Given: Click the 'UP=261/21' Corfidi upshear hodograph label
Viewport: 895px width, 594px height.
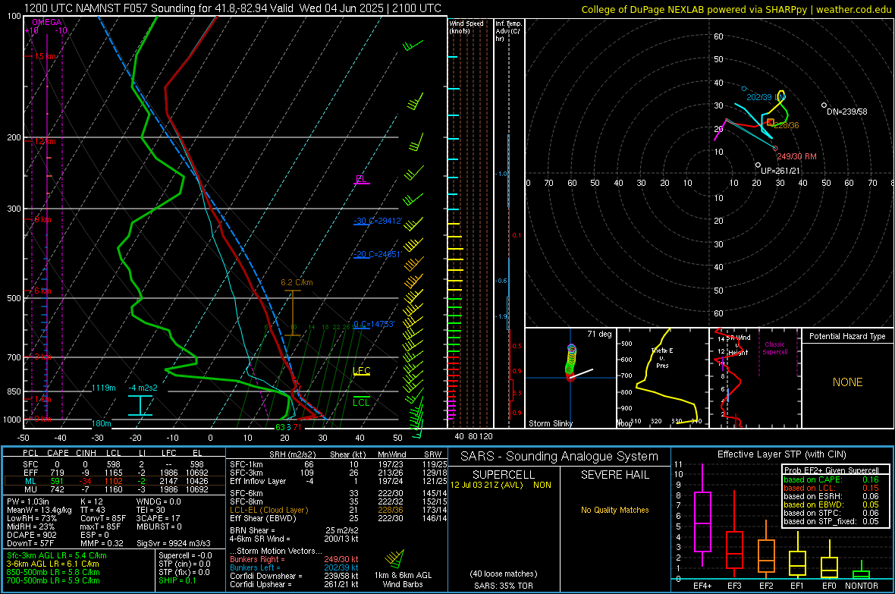Looking at the screenshot, I should 780,171.
